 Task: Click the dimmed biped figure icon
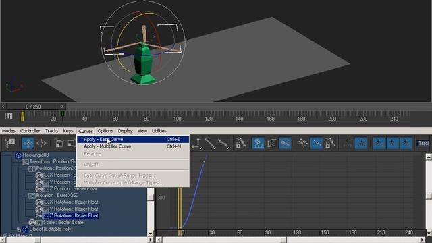point(347,144)
